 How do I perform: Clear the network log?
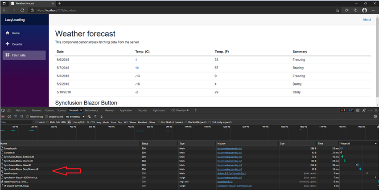pyautogui.click(x=9, y=117)
